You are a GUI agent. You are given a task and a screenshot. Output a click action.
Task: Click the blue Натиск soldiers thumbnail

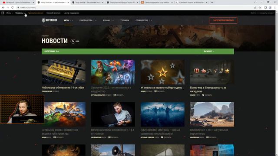(162, 114)
